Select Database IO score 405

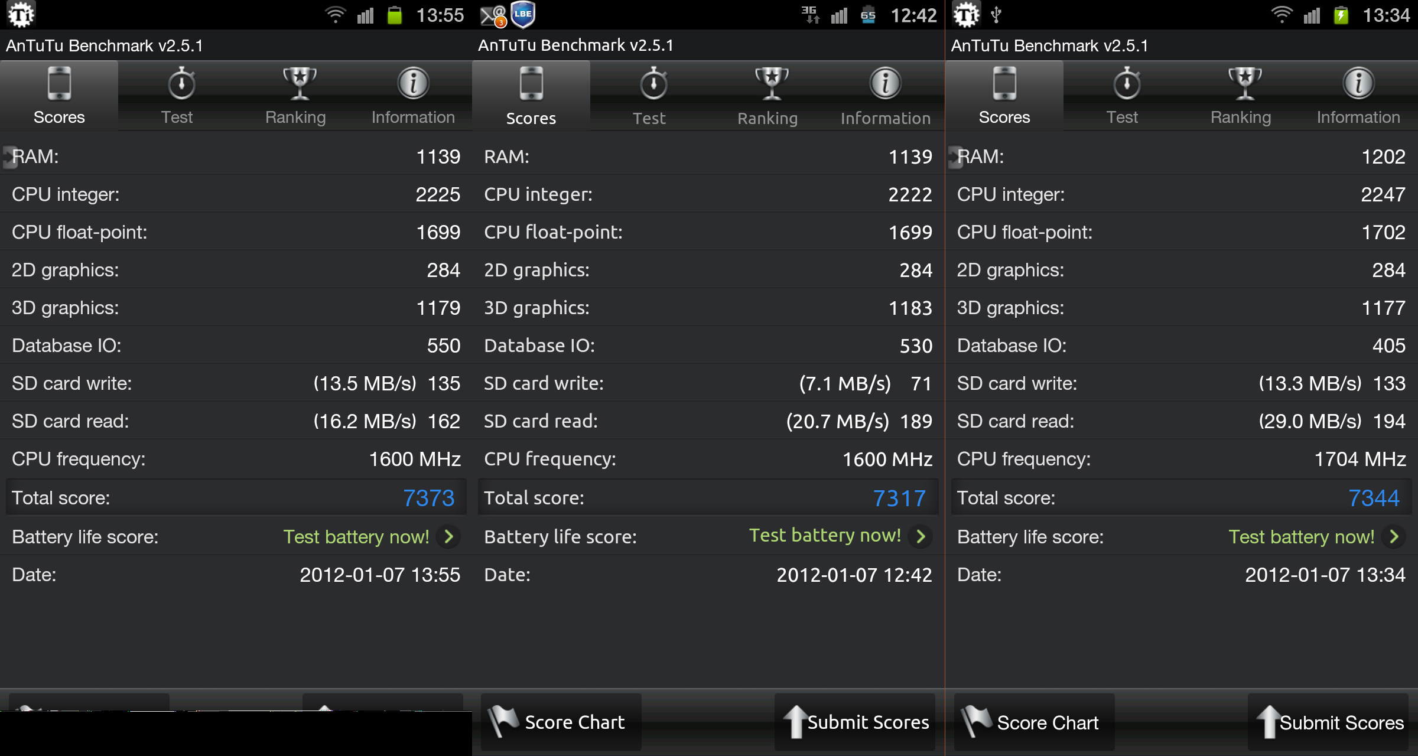(1389, 346)
